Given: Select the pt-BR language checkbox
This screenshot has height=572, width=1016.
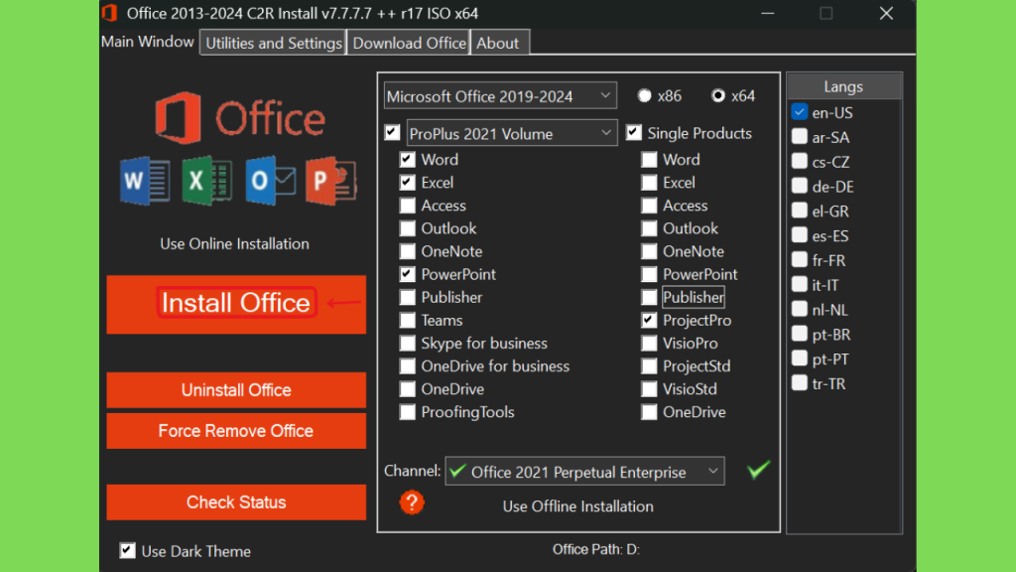Looking at the screenshot, I should click(x=800, y=334).
